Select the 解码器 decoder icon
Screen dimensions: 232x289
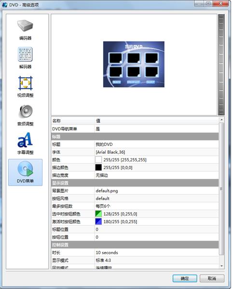(x=25, y=55)
